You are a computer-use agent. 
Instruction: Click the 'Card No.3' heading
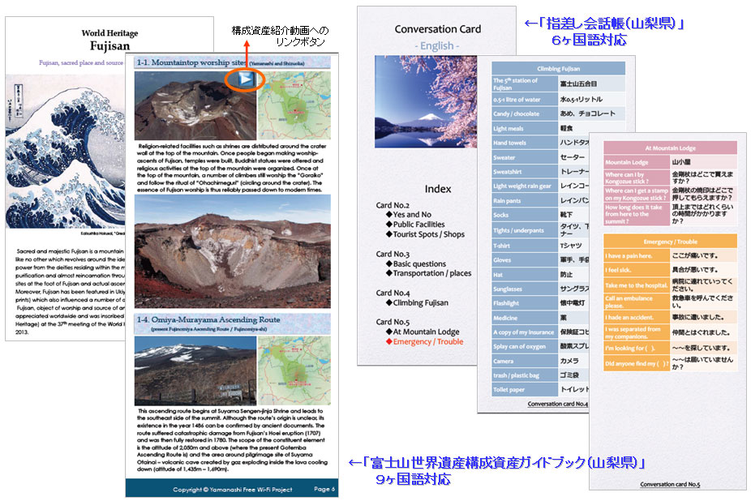[x=393, y=254]
